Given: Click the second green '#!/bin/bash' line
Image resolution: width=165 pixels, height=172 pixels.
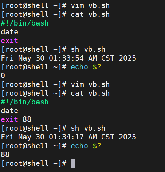Looking at the screenshot, I should [x=25, y=102].
